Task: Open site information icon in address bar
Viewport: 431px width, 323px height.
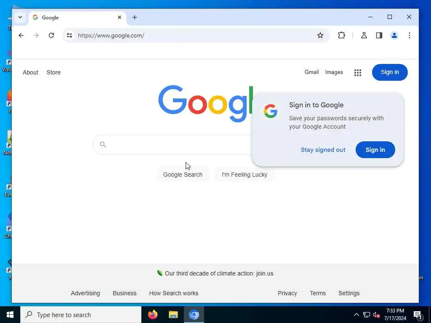Action: point(69,35)
